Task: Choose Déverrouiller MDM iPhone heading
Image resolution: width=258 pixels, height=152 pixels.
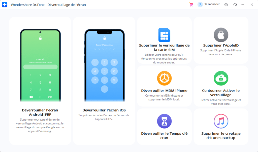Action: pos(164,91)
